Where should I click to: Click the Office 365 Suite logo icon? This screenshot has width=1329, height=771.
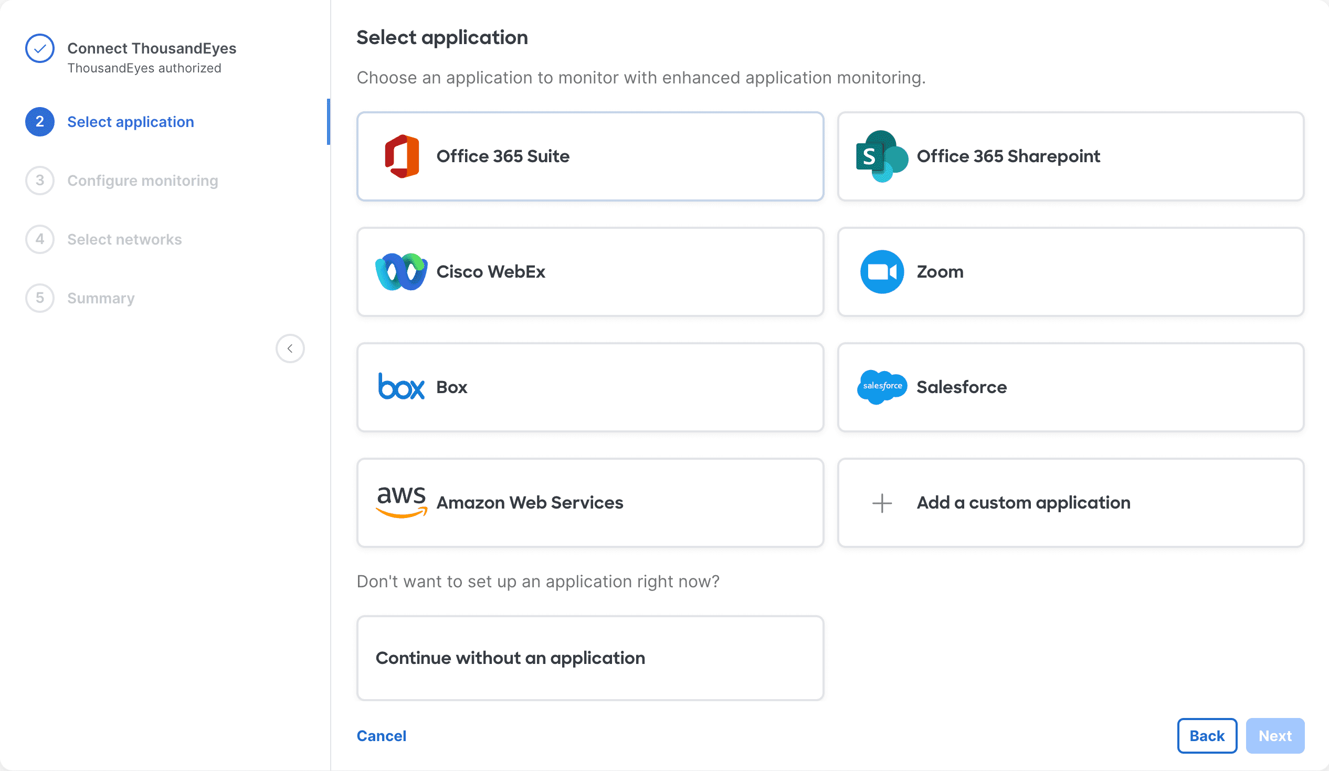[x=402, y=156]
